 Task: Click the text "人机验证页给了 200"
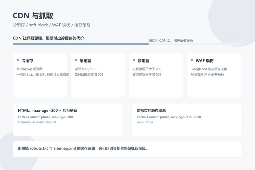click(x=147, y=69)
